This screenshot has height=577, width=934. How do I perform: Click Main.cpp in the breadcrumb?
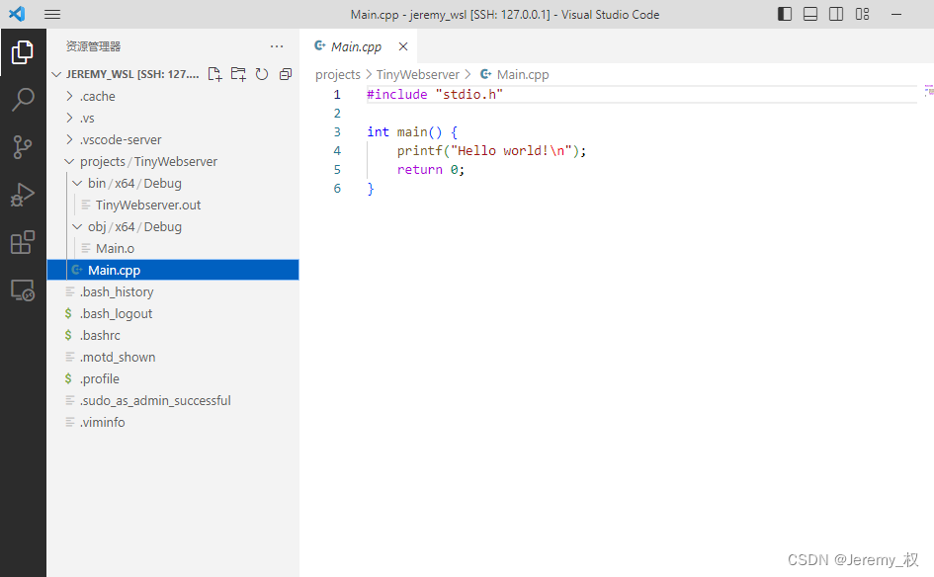coord(523,74)
